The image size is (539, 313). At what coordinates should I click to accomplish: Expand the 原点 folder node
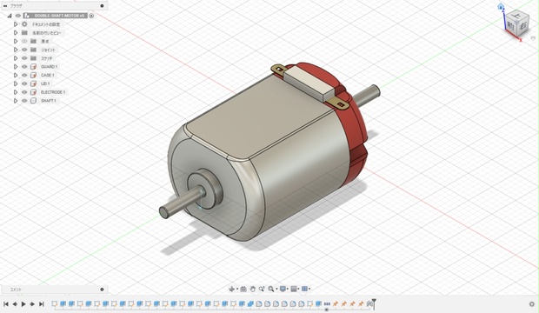pyautogui.click(x=16, y=41)
